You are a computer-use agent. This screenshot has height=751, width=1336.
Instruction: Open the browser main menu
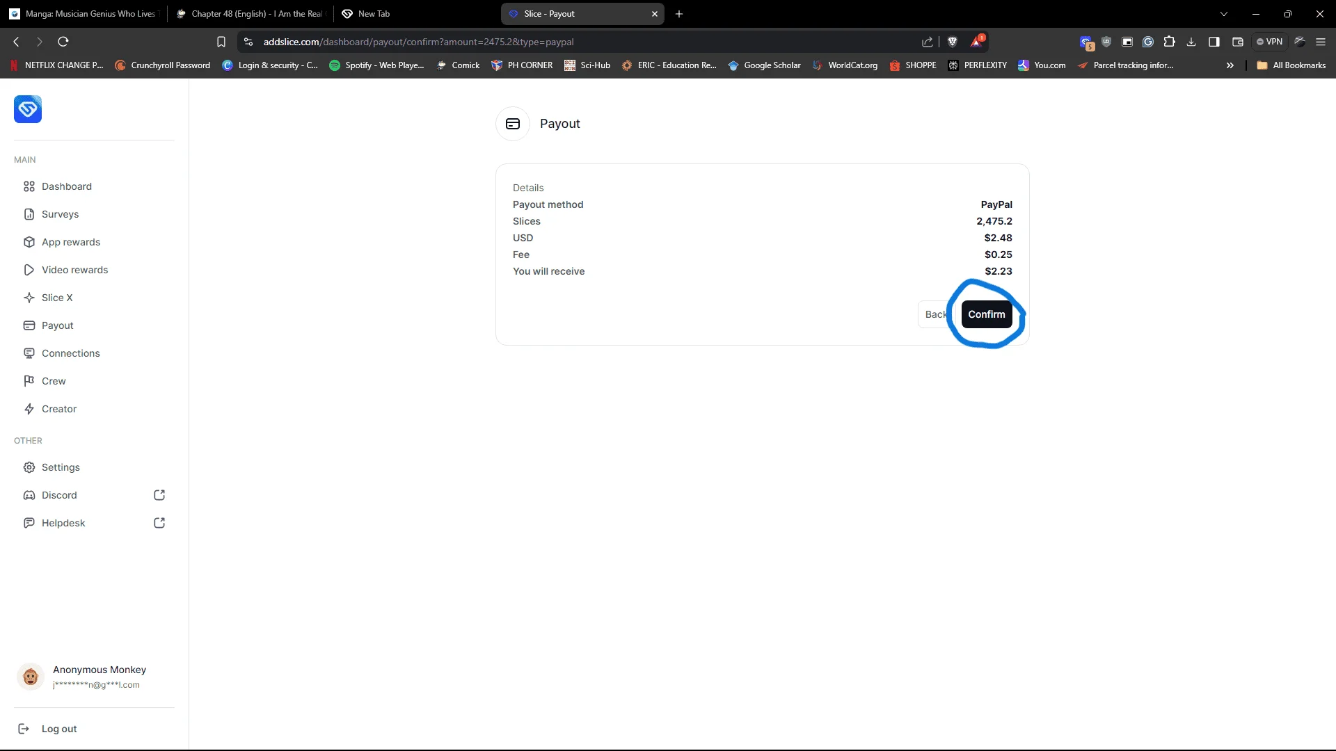(1321, 42)
